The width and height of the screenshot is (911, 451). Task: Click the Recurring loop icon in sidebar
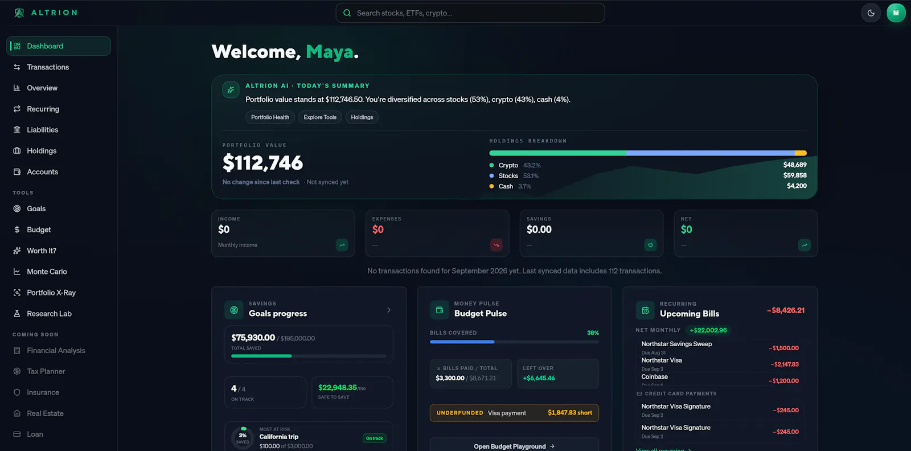pos(17,109)
